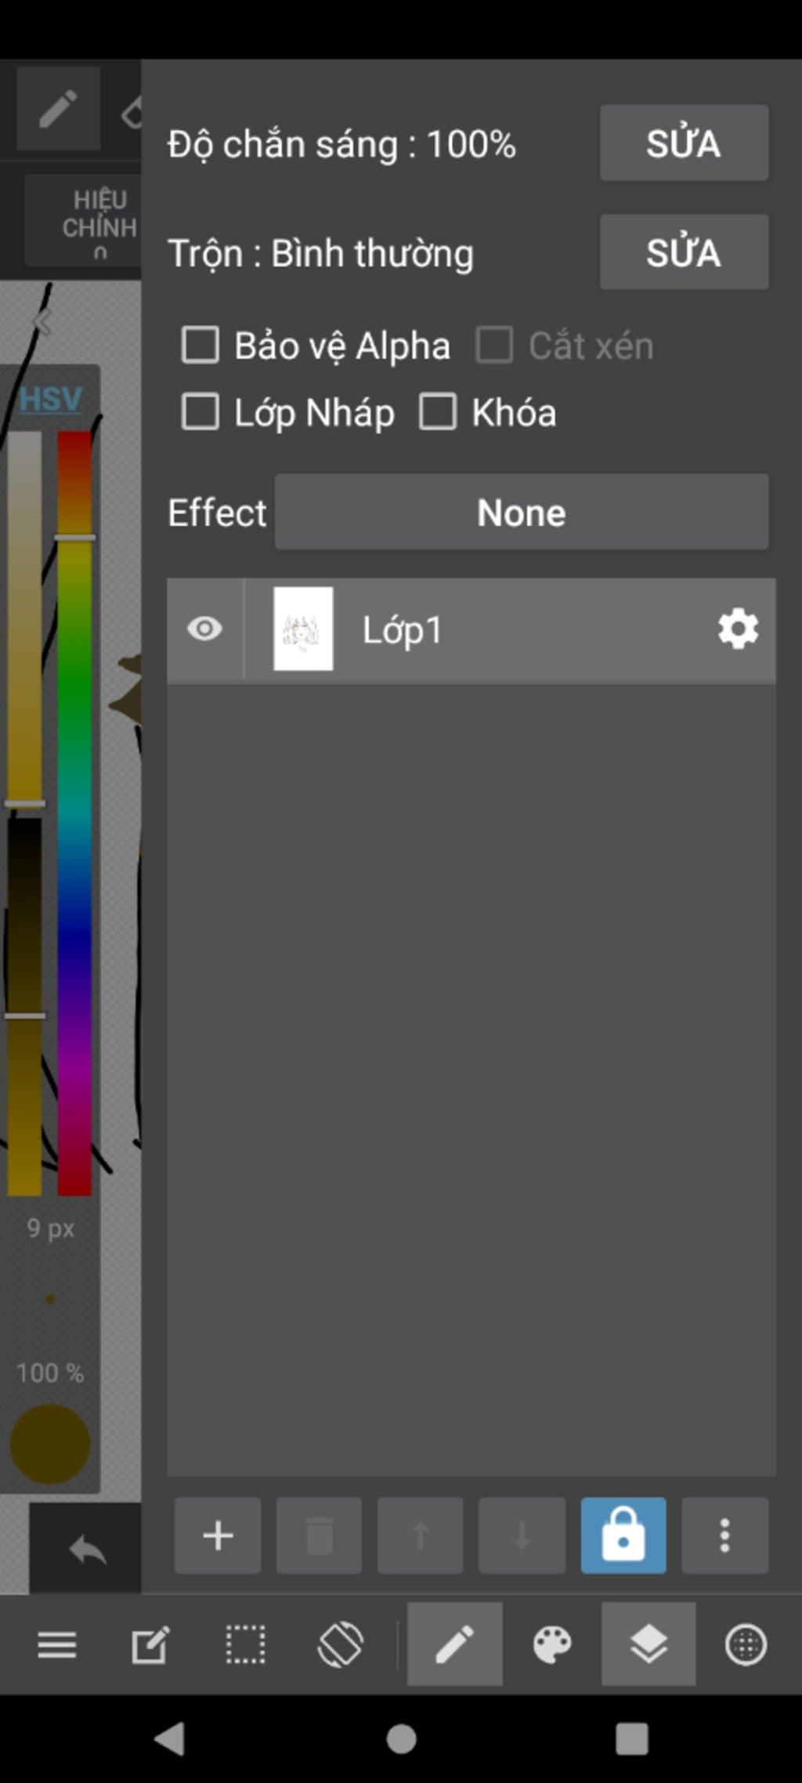Open the color palette icon
This screenshot has width=802, height=1783.
(x=552, y=1644)
